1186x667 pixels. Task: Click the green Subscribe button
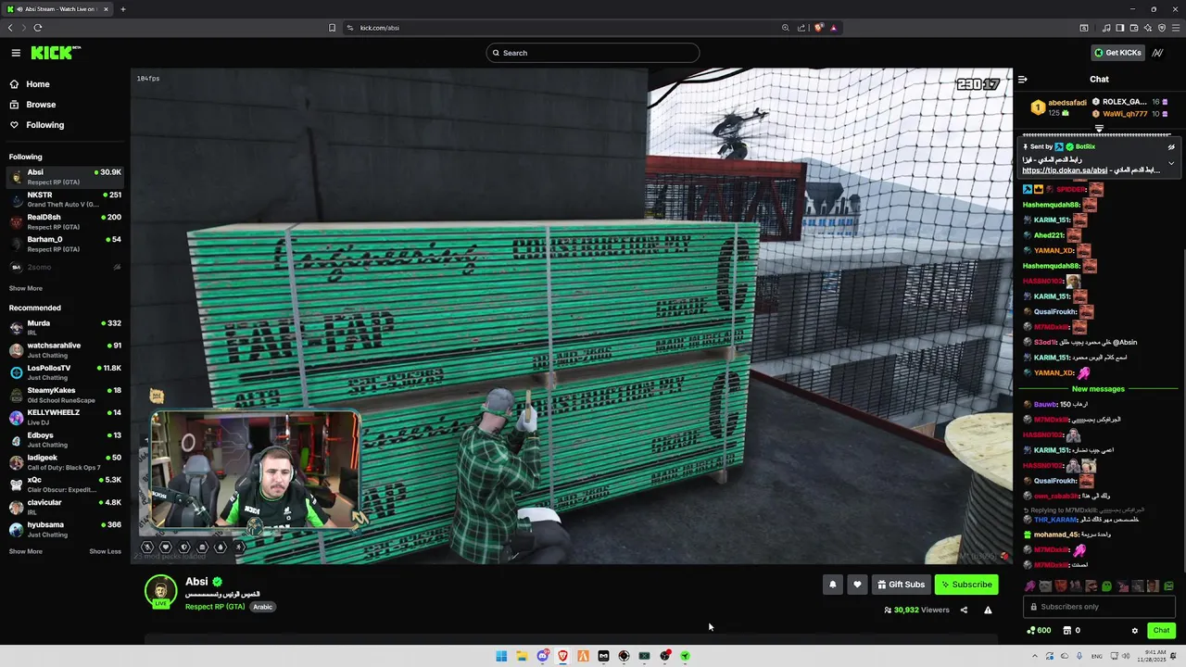click(x=966, y=585)
